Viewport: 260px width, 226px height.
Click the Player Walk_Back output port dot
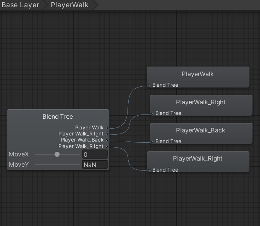[x=107, y=140]
